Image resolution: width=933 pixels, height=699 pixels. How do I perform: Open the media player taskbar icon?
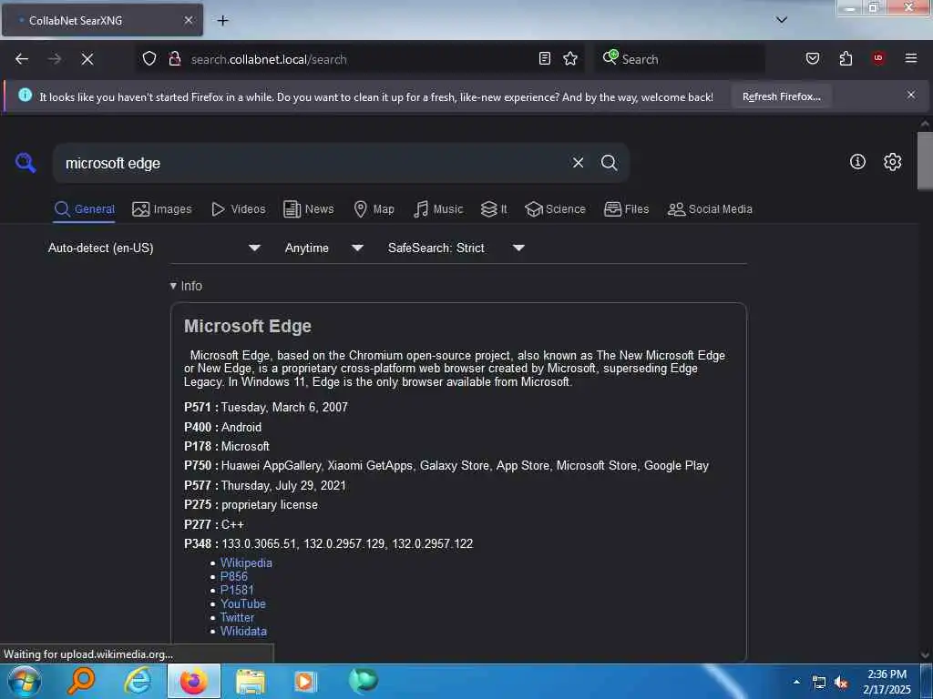click(305, 681)
